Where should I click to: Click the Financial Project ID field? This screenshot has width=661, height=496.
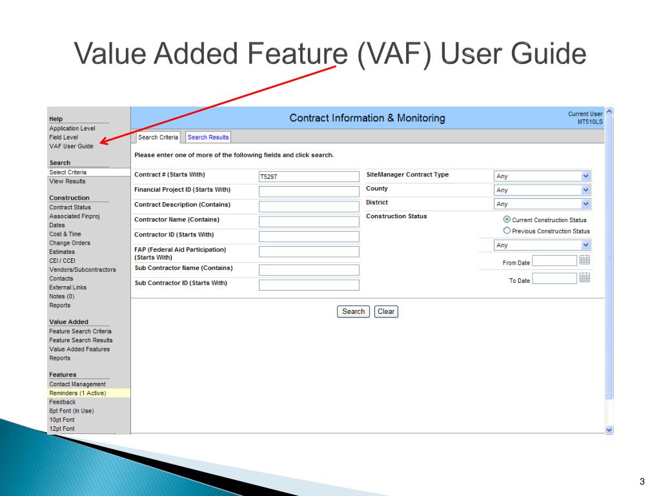pos(309,191)
